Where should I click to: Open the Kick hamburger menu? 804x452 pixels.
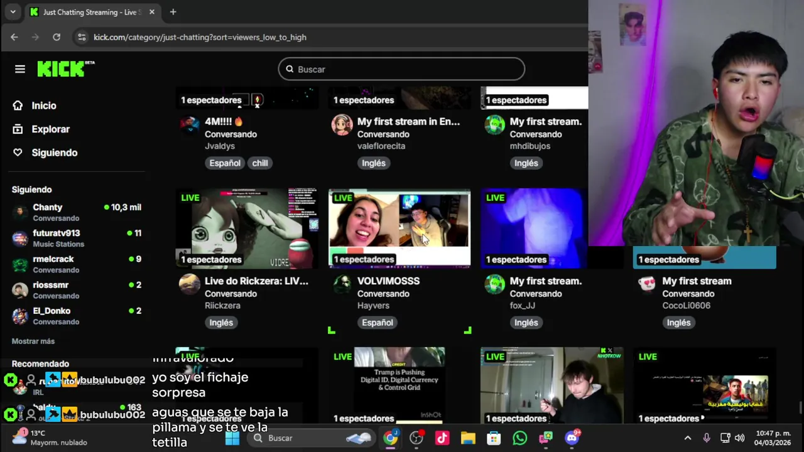coord(20,69)
